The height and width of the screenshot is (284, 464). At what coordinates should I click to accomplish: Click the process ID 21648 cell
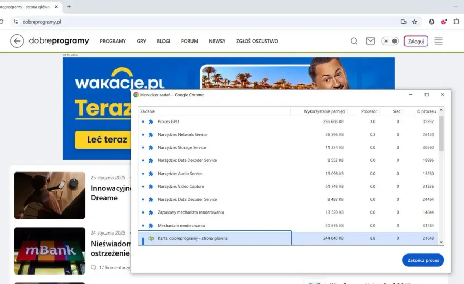[x=428, y=238]
